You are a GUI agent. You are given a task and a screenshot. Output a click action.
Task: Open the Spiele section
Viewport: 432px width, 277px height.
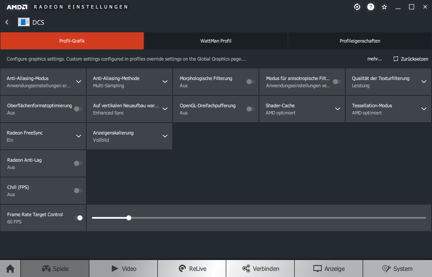tap(55, 268)
